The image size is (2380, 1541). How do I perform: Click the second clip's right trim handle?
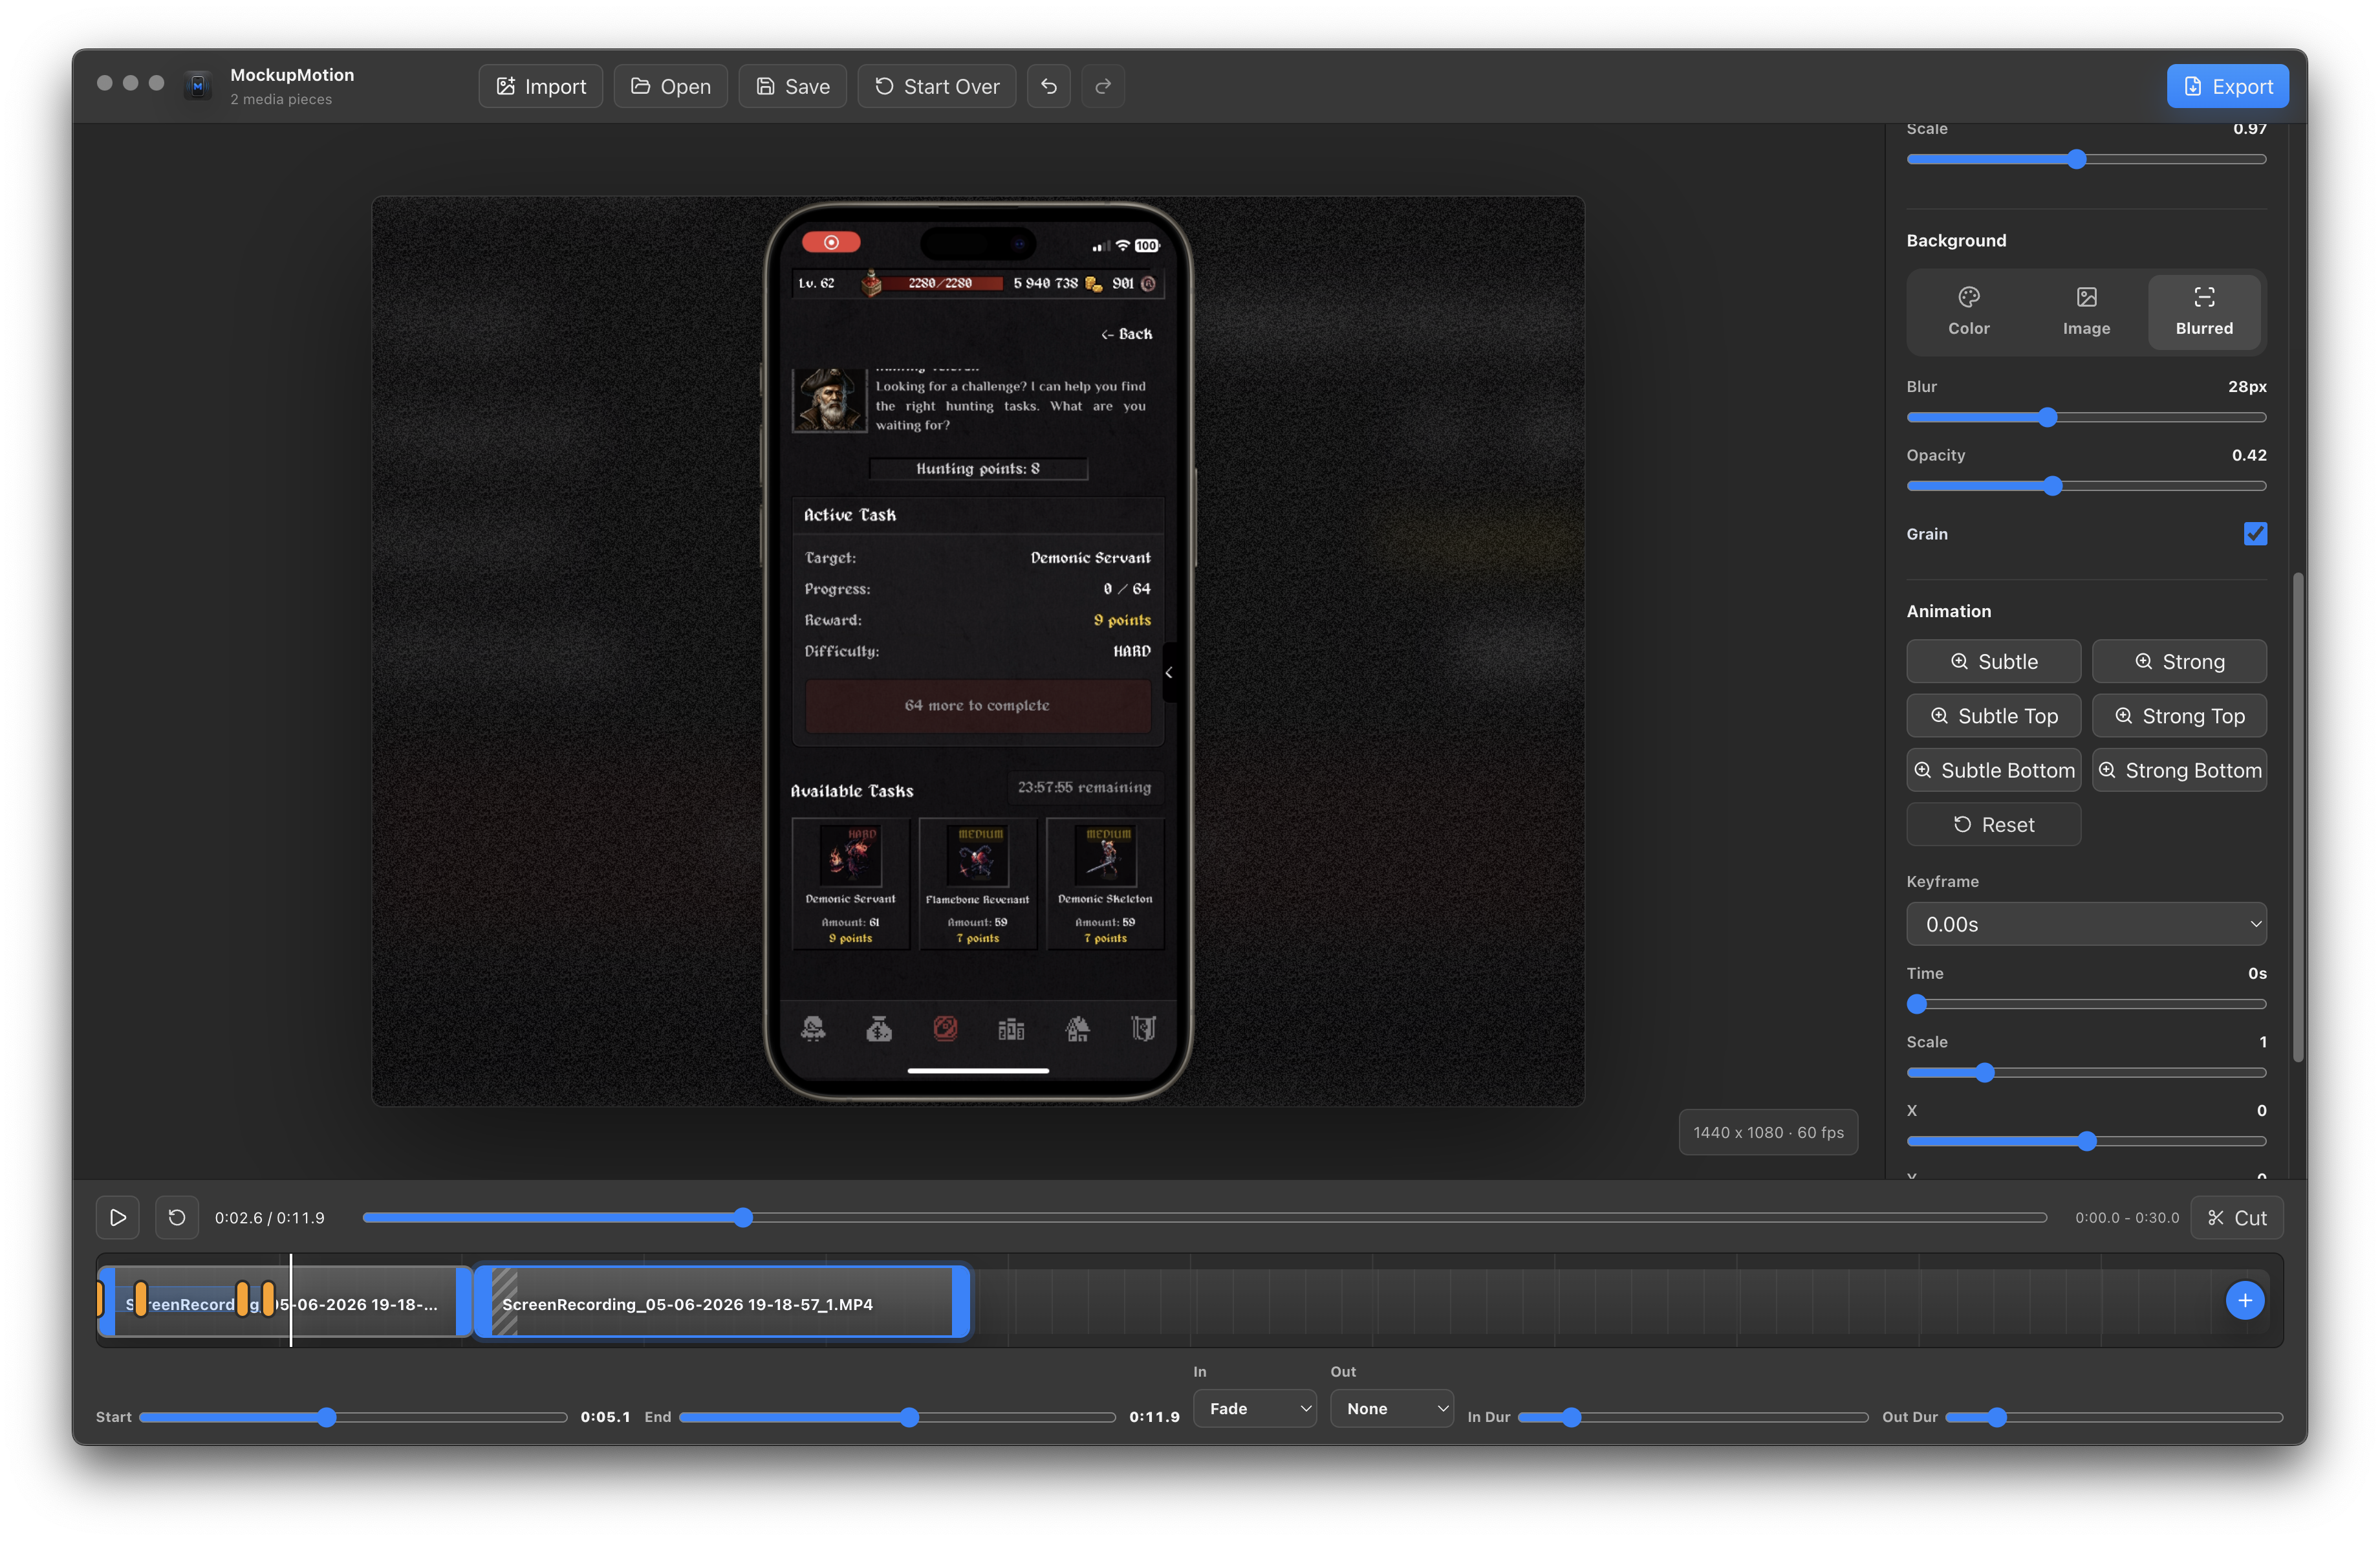click(x=961, y=1302)
